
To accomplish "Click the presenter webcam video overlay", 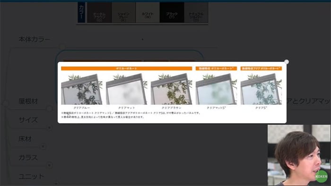I will [299, 155].
